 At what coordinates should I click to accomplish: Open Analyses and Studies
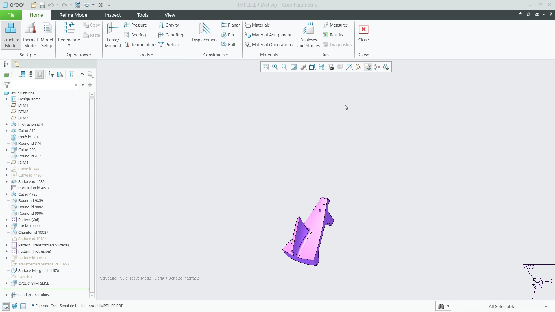(308, 35)
